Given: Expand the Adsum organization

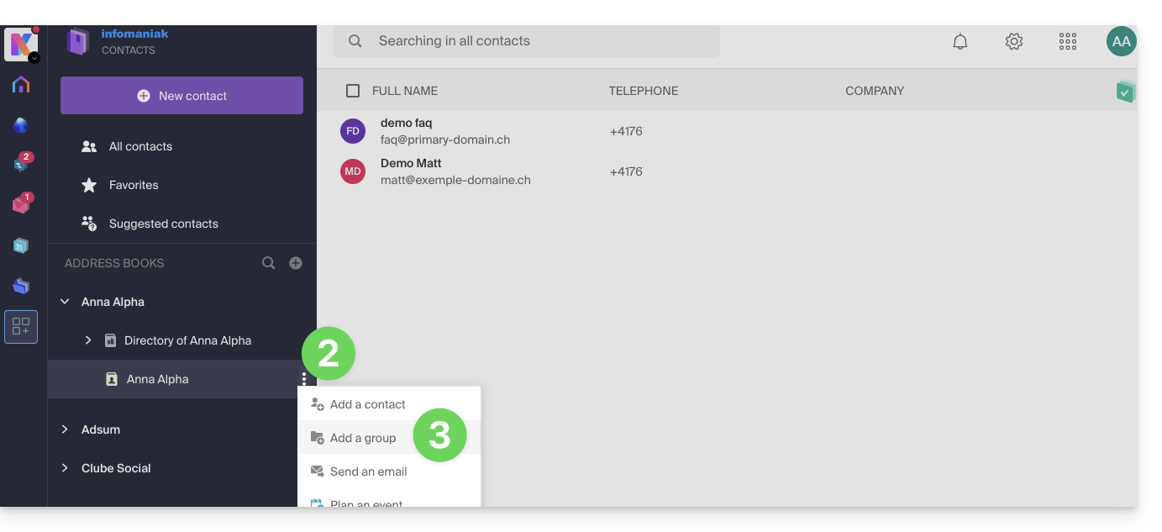Looking at the screenshot, I should 65,429.
